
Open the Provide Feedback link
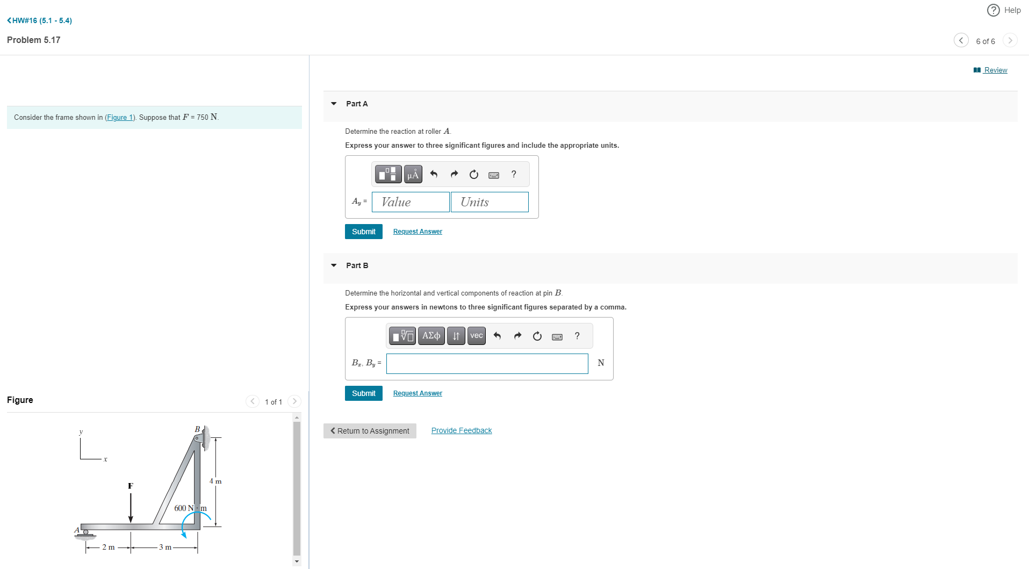(x=462, y=430)
